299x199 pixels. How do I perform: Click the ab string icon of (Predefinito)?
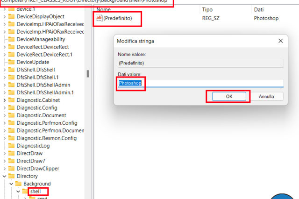(x=99, y=18)
